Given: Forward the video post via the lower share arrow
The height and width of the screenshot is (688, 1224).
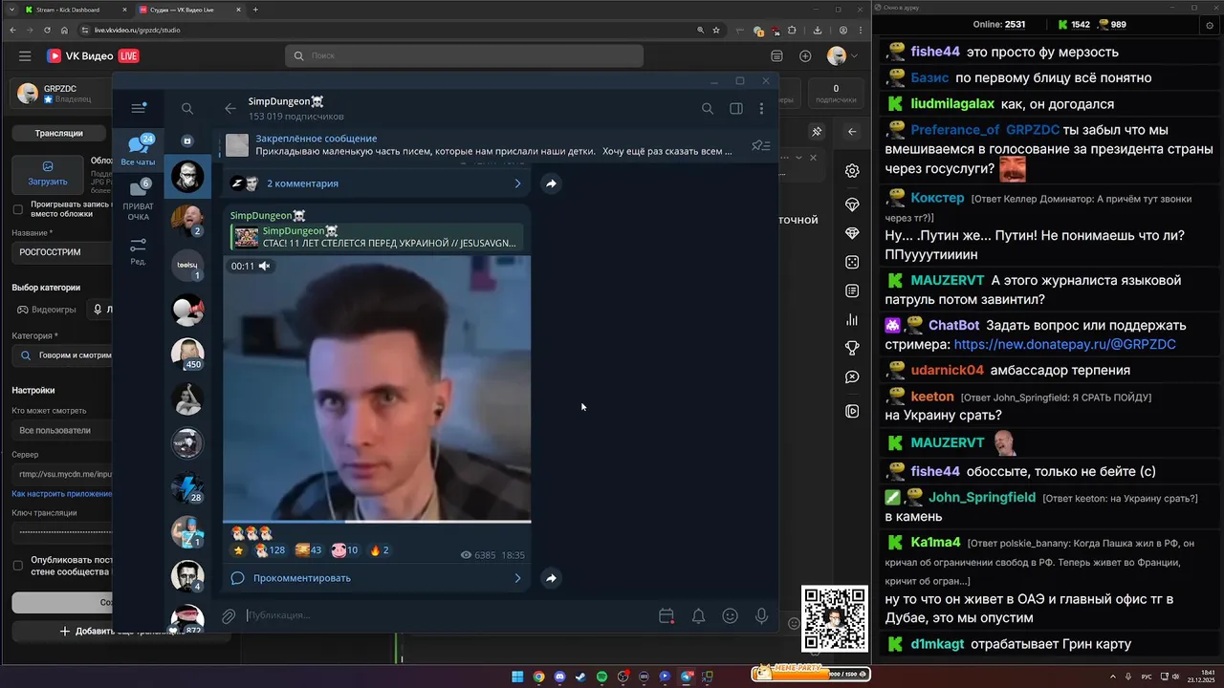Looking at the screenshot, I should click(x=551, y=578).
